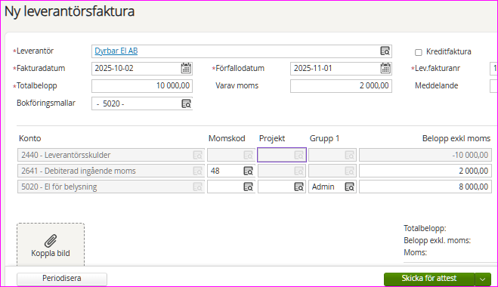Screen dimensions: 498x287
Task: Click Grupp 1 lookup icon on 2641 row
Action: pyautogui.click(x=349, y=171)
